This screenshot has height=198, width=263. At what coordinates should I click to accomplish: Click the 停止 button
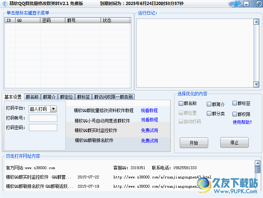[x=234, y=142]
